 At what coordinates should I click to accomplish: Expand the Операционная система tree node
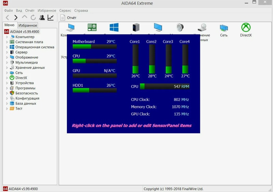(7, 47)
